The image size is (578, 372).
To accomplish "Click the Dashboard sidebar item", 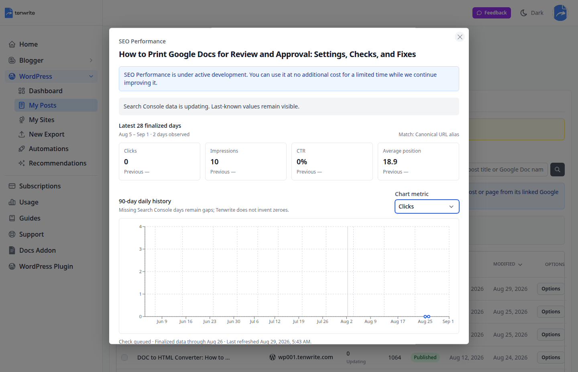I will coord(56,91).
